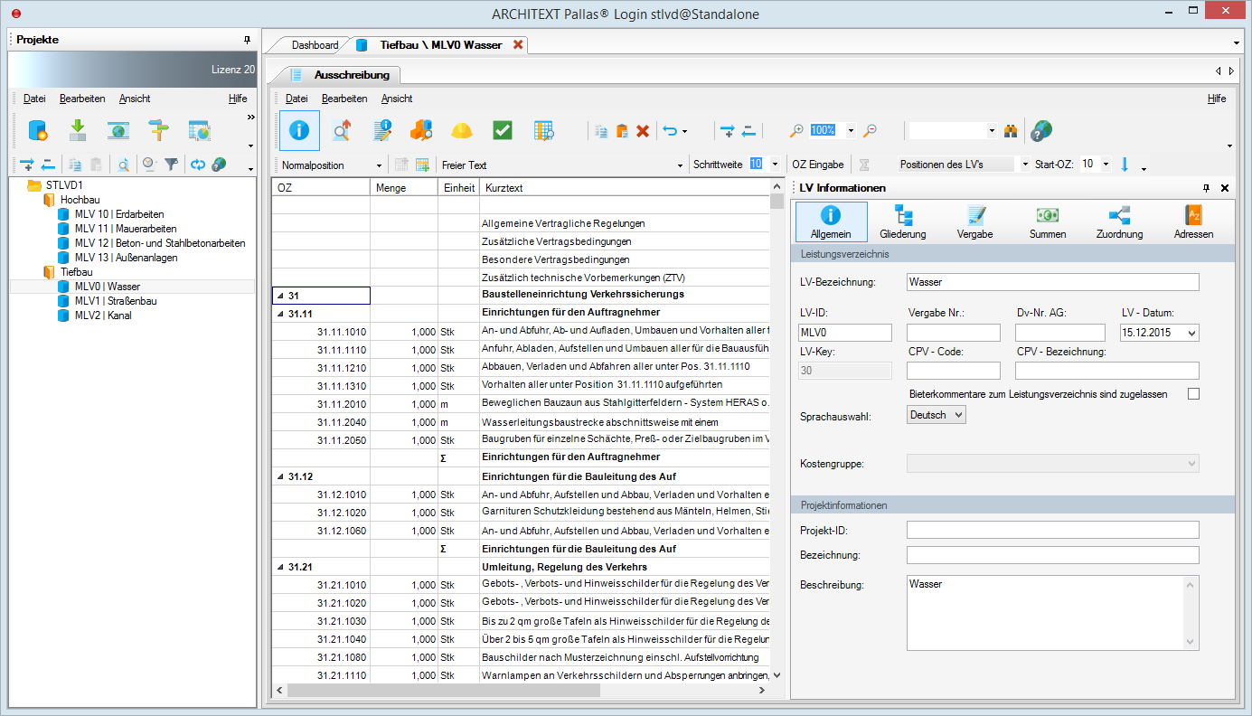1252x716 pixels.
Task: Click the blue undo arrow icon
Action: [x=670, y=131]
